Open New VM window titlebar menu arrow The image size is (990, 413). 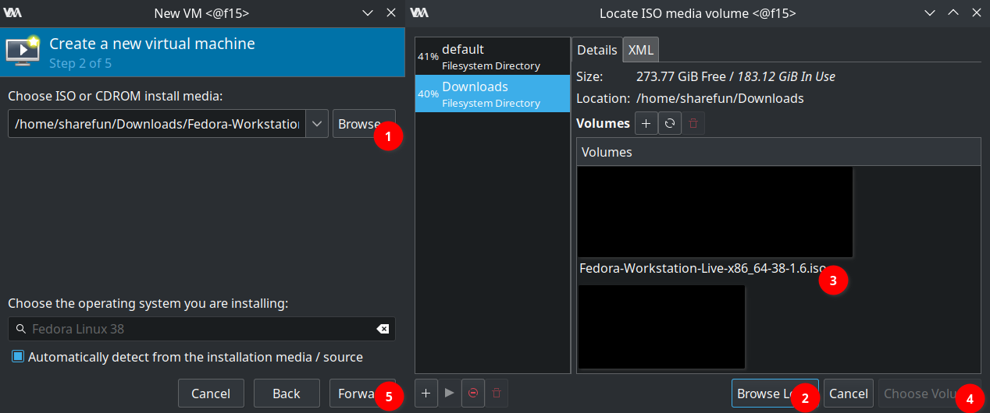369,12
